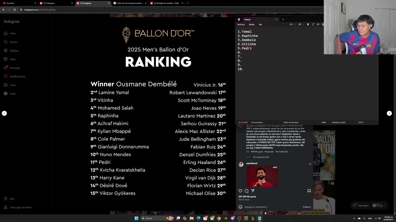Viewport: 396px width, 222px height.
Task: Open Mensajes in the Instagram sidebar
Action: (x=12, y=68)
